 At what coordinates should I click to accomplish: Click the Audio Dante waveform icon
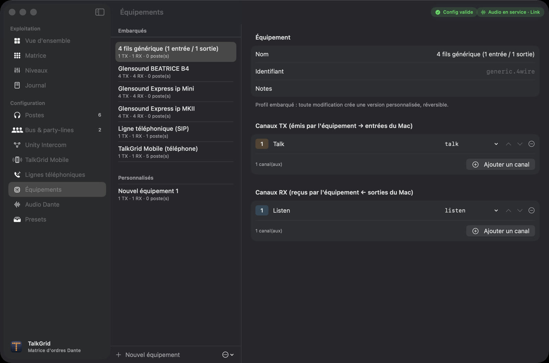tap(17, 204)
